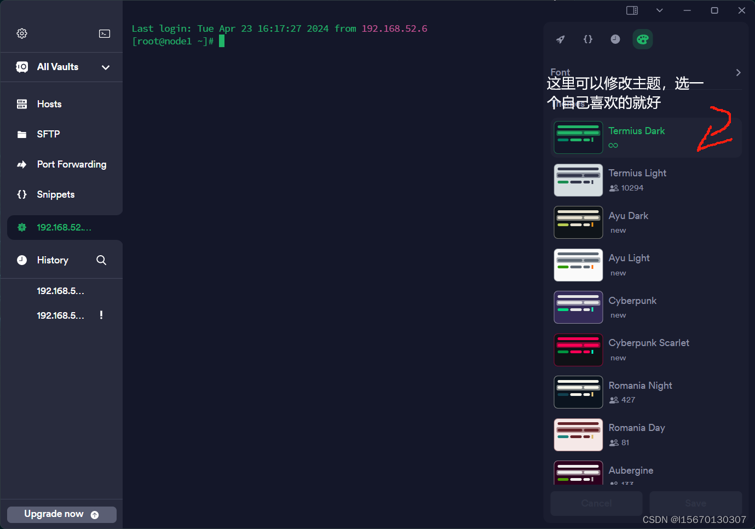Click the Upgrade now button
The height and width of the screenshot is (529, 755).
[61, 514]
